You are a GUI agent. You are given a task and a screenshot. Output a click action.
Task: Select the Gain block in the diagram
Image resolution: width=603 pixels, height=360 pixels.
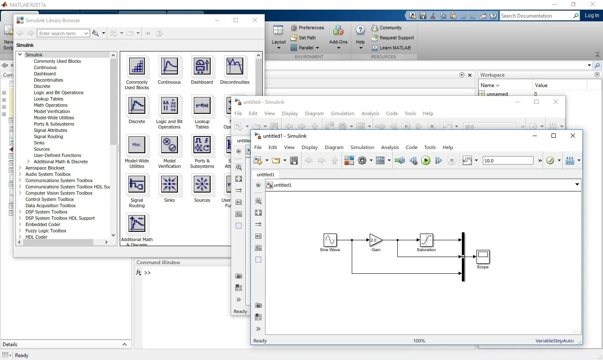pyautogui.click(x=376, y=240)
